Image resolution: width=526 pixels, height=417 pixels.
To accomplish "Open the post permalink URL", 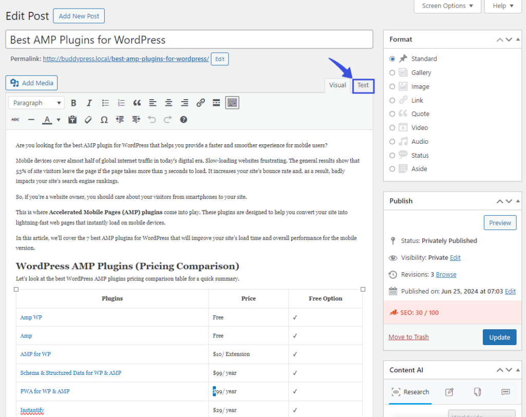I will [126, 59].
